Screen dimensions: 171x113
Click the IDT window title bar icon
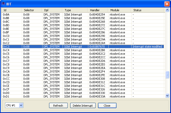[x=3, y=4]
